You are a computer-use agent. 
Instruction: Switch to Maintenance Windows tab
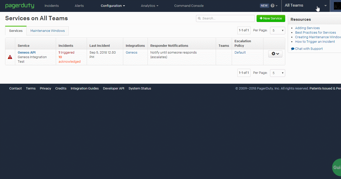pos(48,31)
